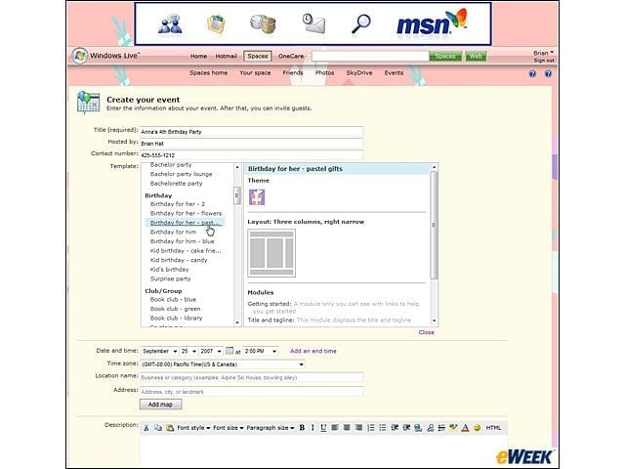Open the year dropdown showing 2007
The image size is (625, 469).
211,351
